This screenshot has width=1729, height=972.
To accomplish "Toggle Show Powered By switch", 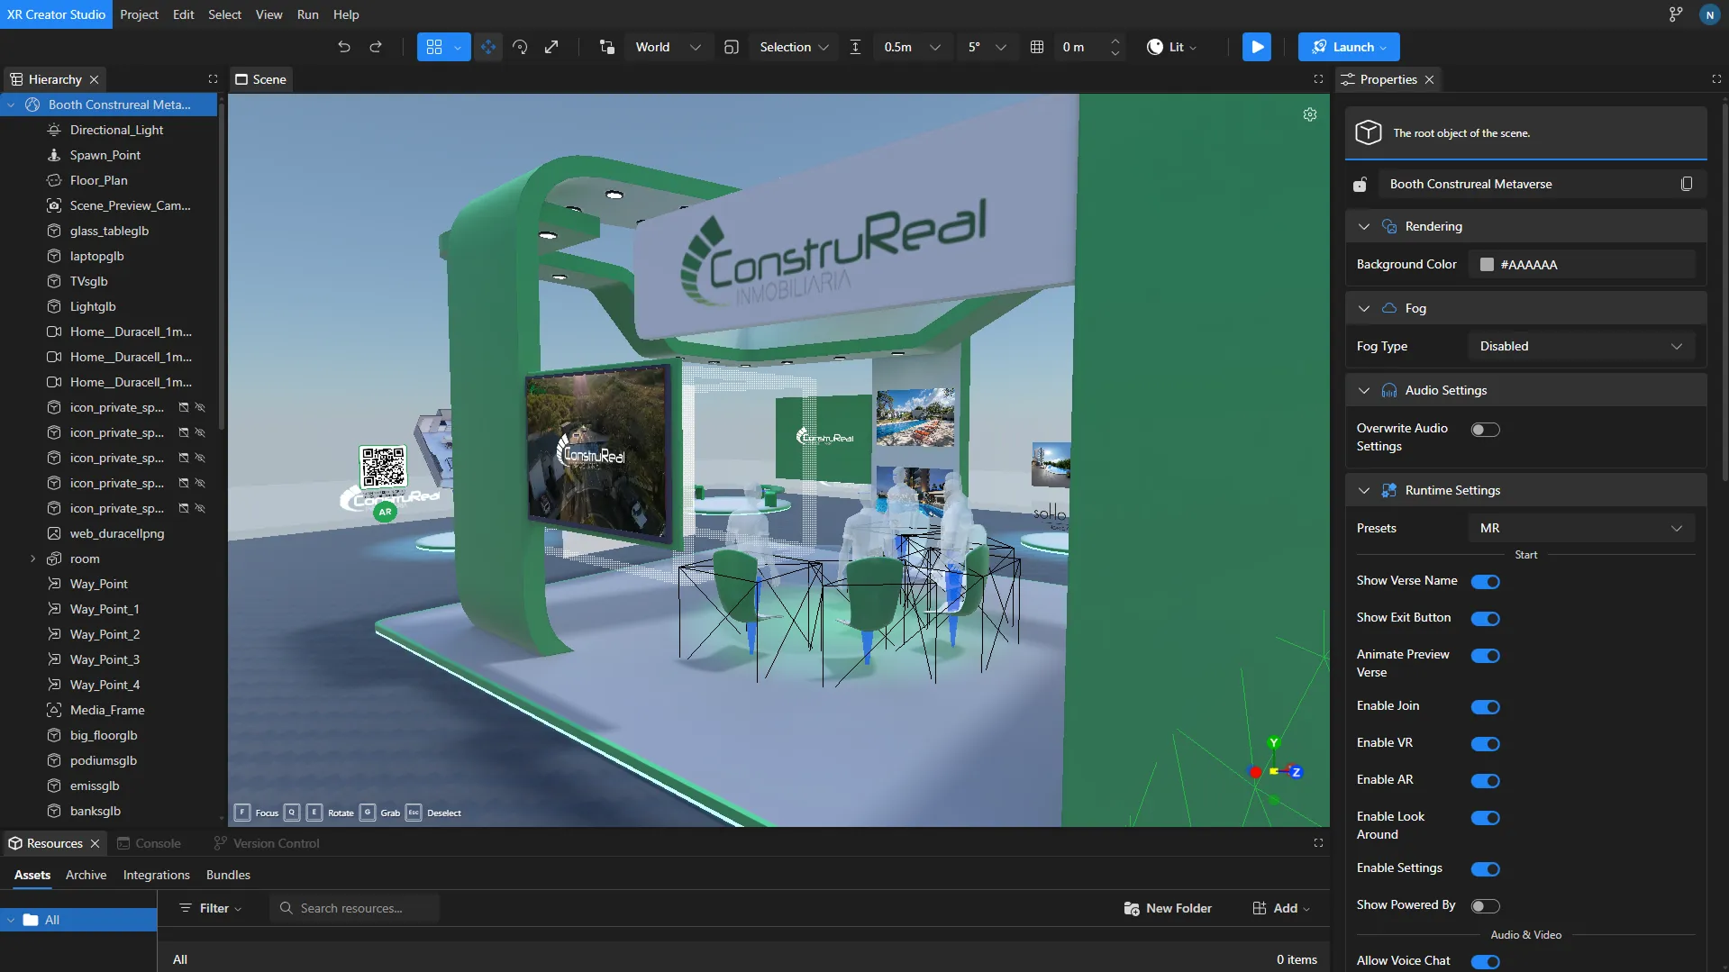I will point(1485,906).
